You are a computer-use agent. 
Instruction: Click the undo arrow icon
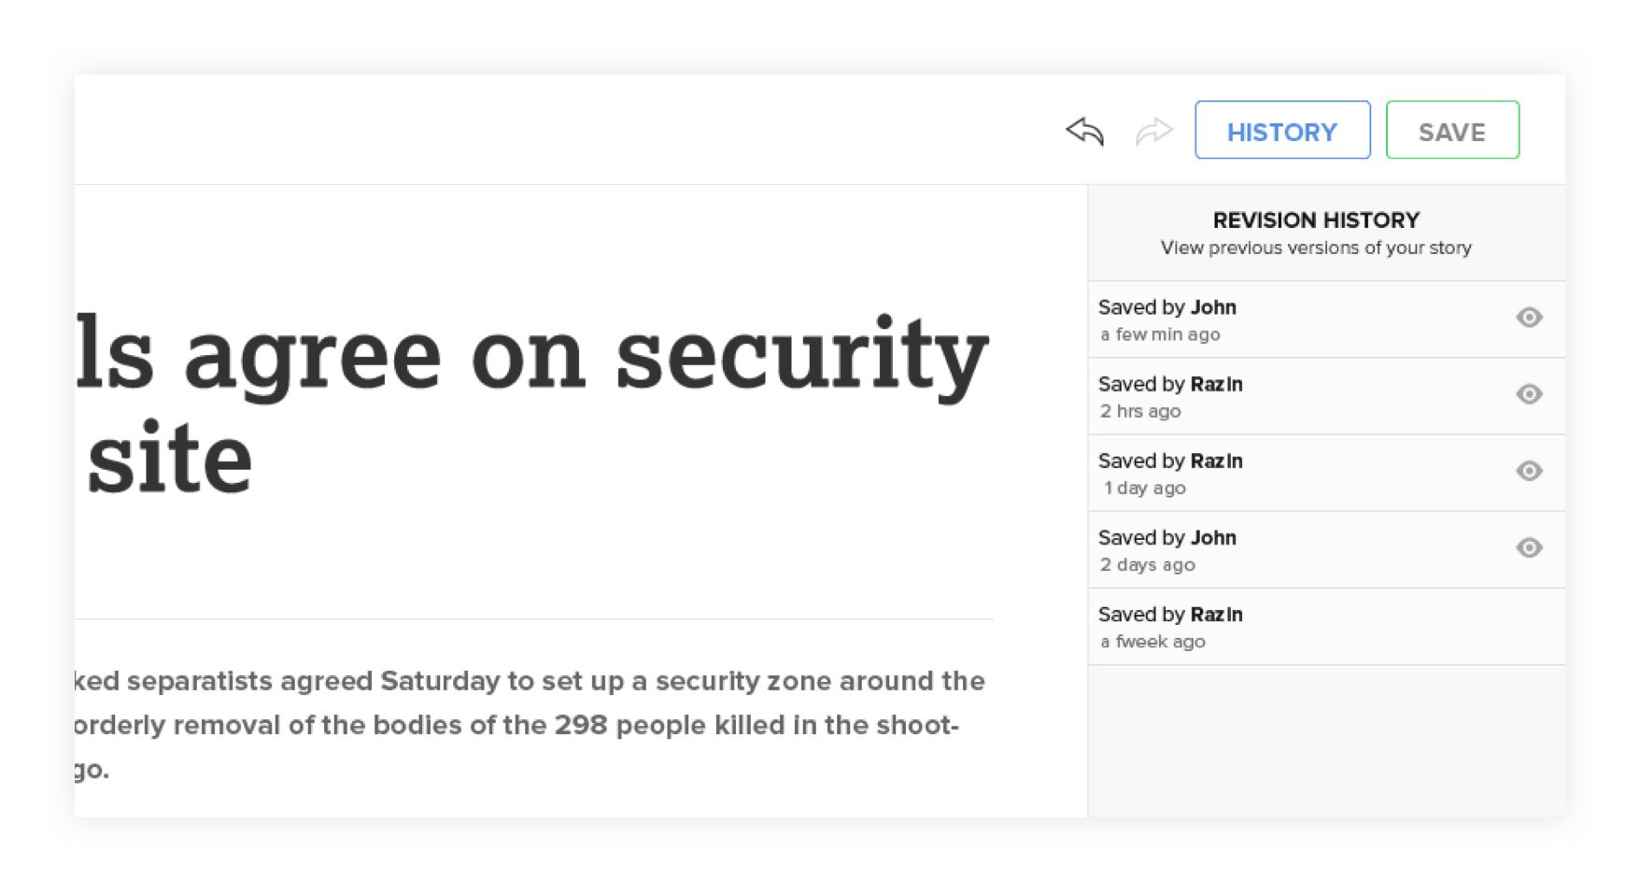tap(1085, 132)
